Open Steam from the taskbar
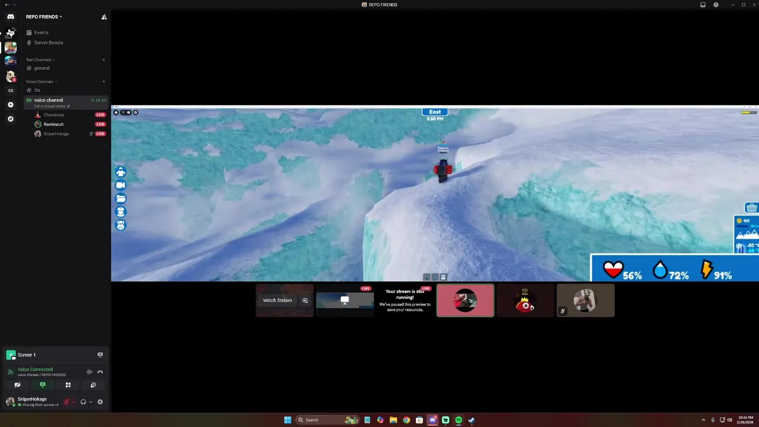Viewport: 759px width, 427px height. click(x=471, y=420)
